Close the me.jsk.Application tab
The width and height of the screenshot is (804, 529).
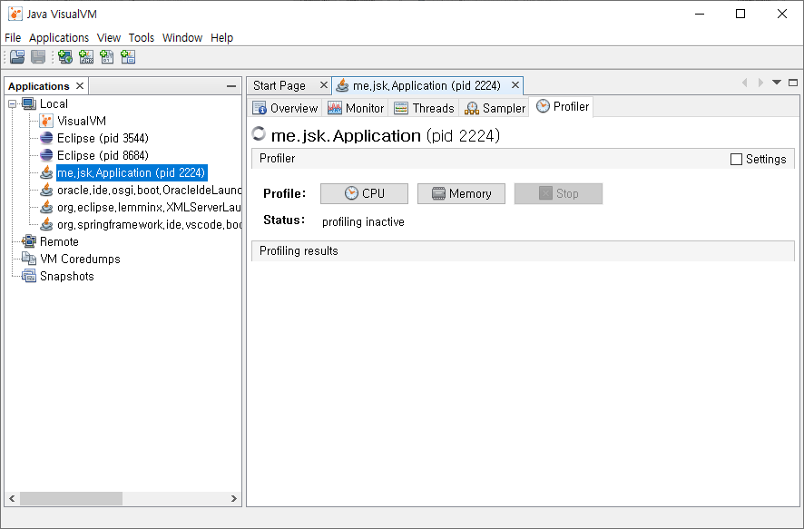[x=515, y=85]
